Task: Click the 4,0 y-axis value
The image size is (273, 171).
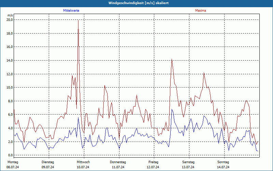Action: [11, 128]
